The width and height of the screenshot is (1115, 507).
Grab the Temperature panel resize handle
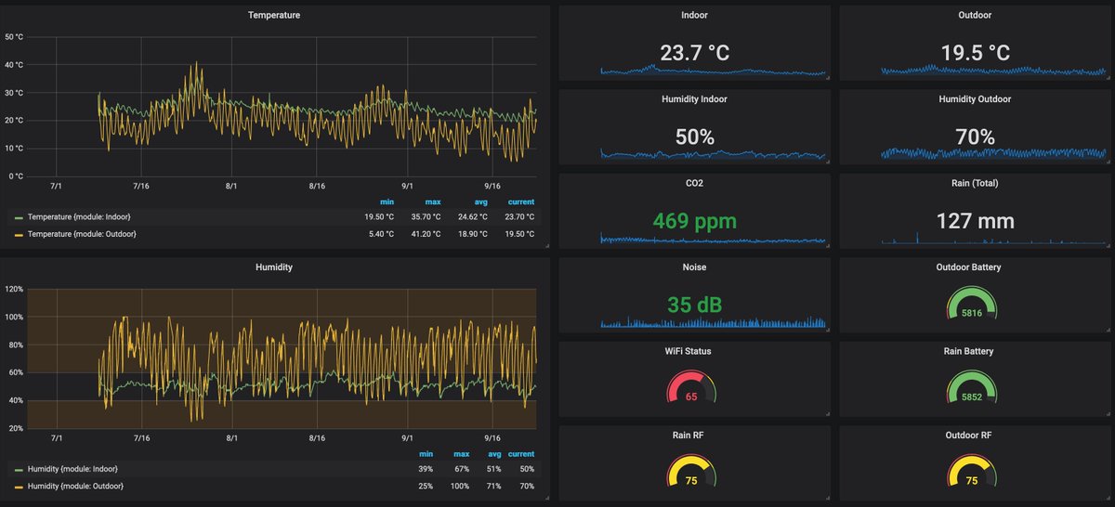547,247
